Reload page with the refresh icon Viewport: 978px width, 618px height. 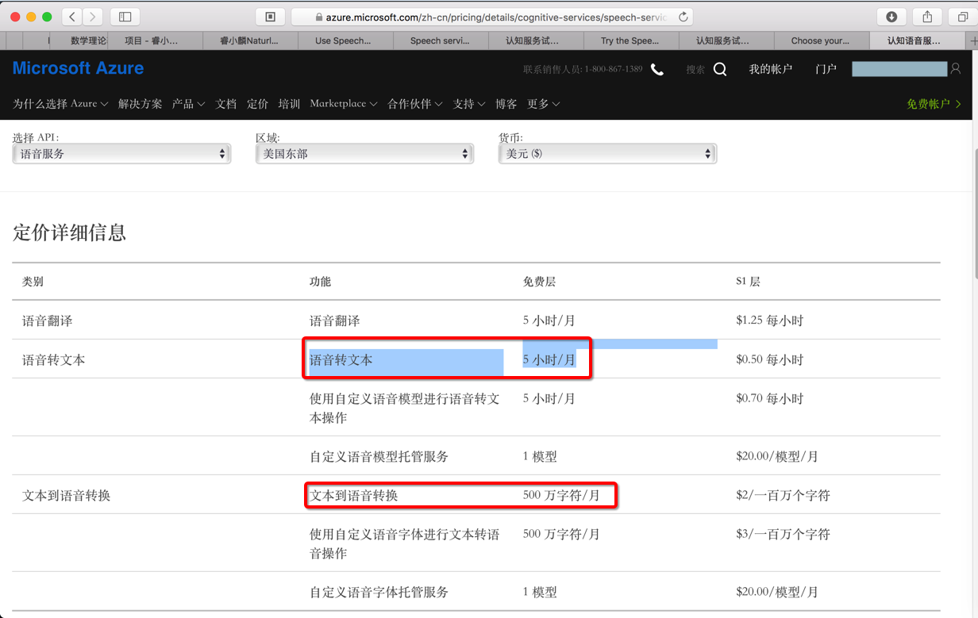(x=683, y=17)
